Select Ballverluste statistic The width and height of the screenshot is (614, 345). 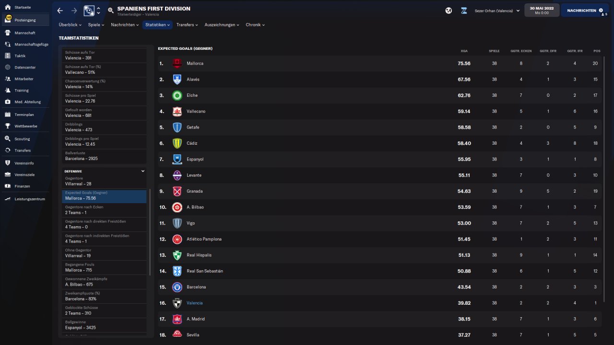[104, 156]
